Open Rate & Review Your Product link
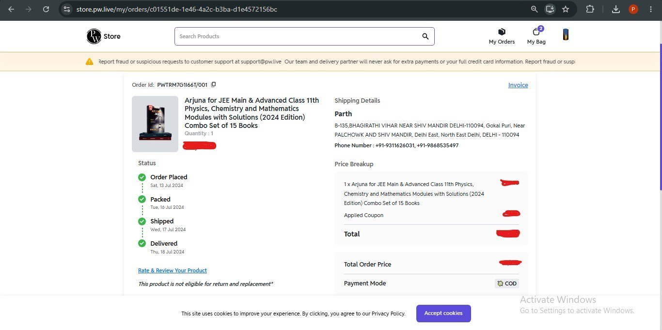The image size is (662, 330). pyautogui.click(x=173, y=270)
